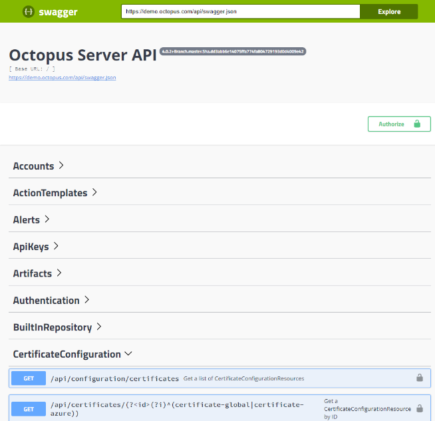Image resolution: width=435 pixels, height=421 pixels.
Task: Click the Swagger logo icon
Action: 29,12
